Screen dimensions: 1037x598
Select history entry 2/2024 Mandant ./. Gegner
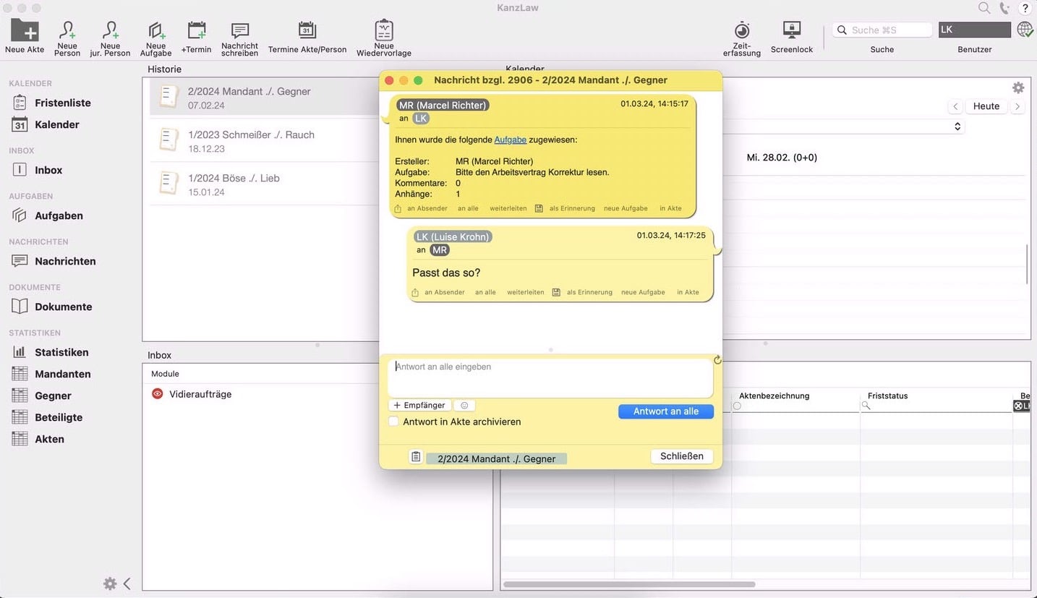(x=263, y=98)
